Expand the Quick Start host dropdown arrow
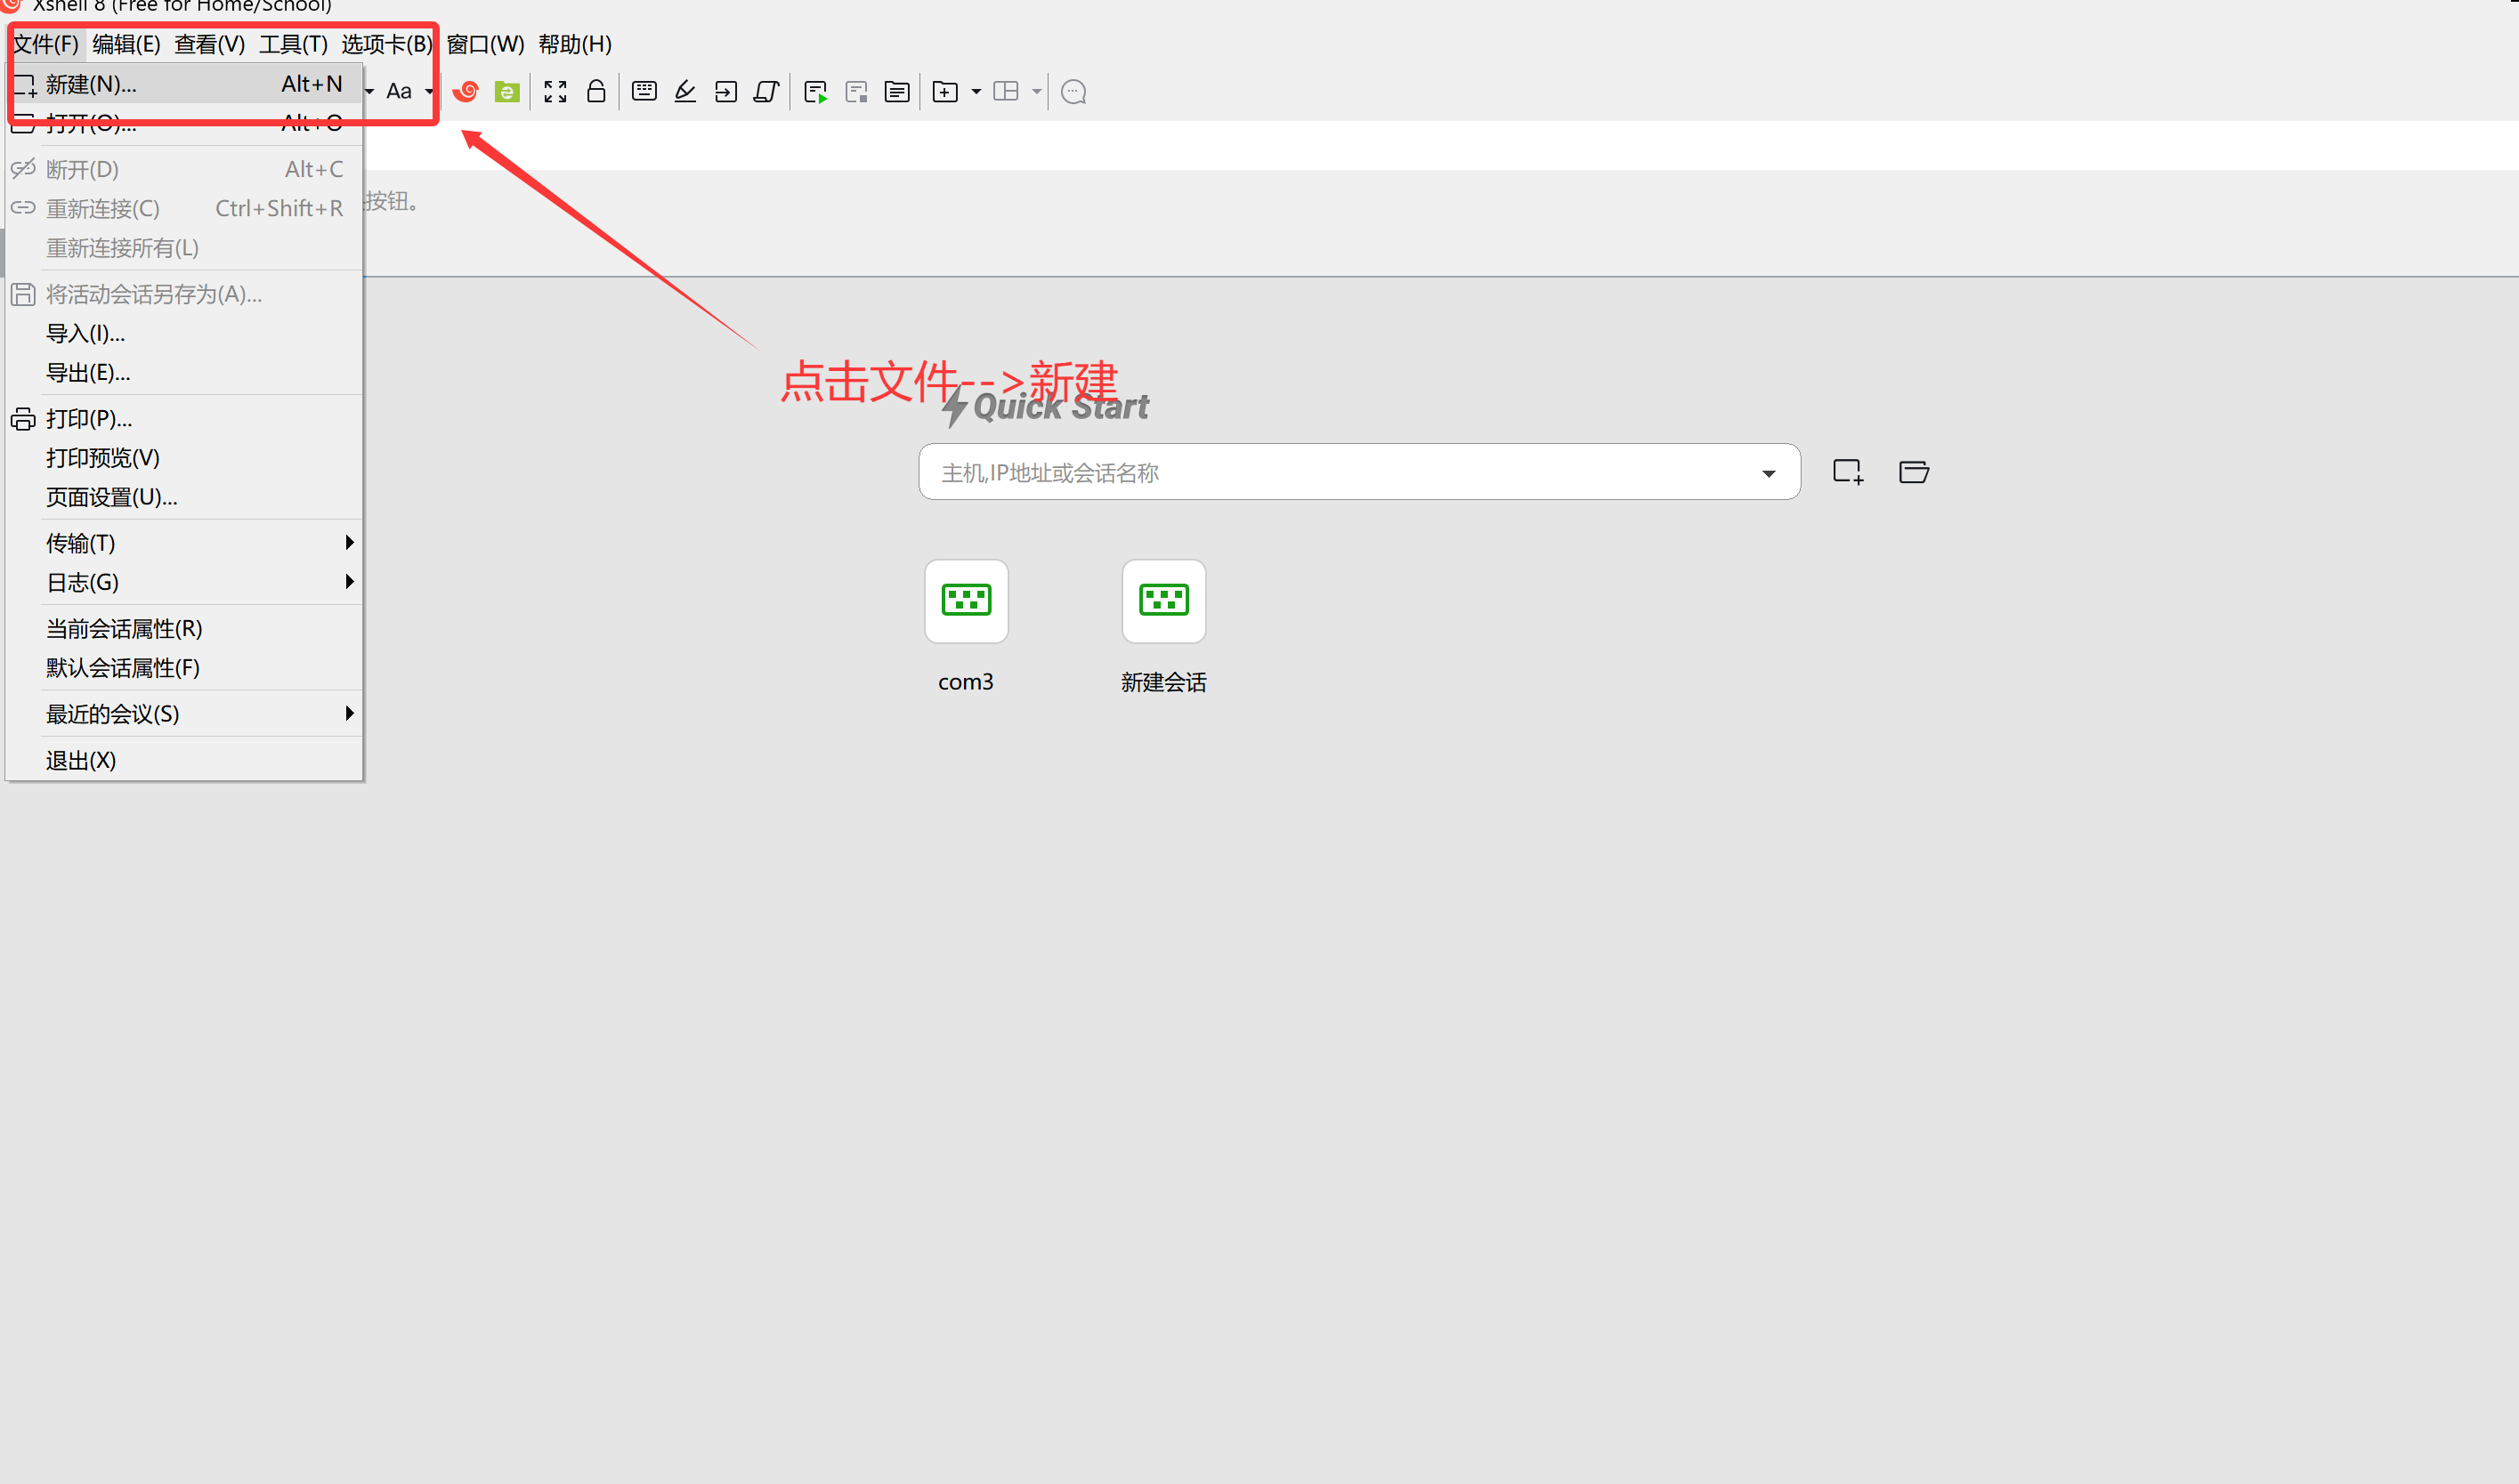Image resolution: width=2519 pixels, height=1484 pixels. [x=1768, y=474]
